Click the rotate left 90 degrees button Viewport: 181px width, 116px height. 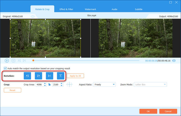point(27,76)
